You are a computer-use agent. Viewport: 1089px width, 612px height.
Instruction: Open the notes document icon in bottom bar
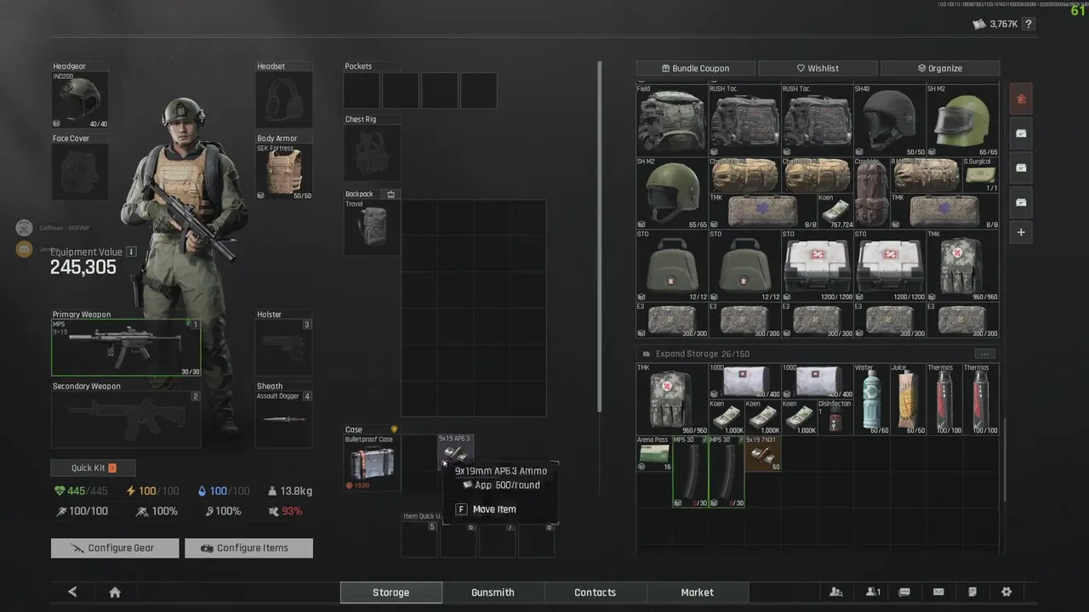(972, 592)
